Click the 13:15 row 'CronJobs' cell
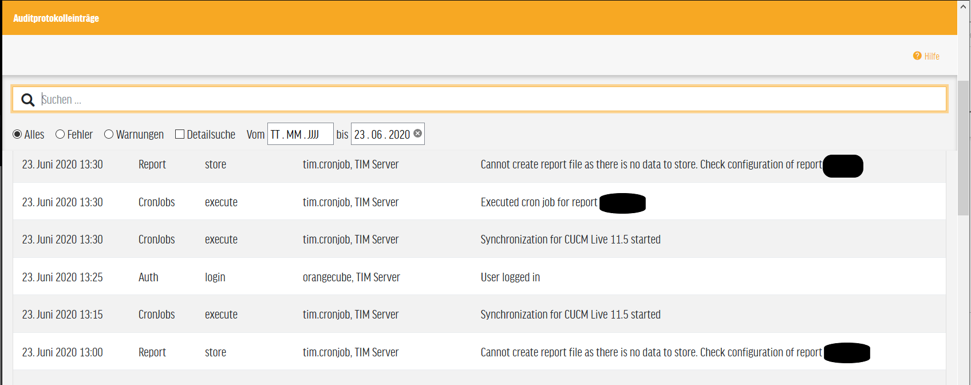Viewport: 971px width, 385px height. pyautogui.click(x=157, y=315)
